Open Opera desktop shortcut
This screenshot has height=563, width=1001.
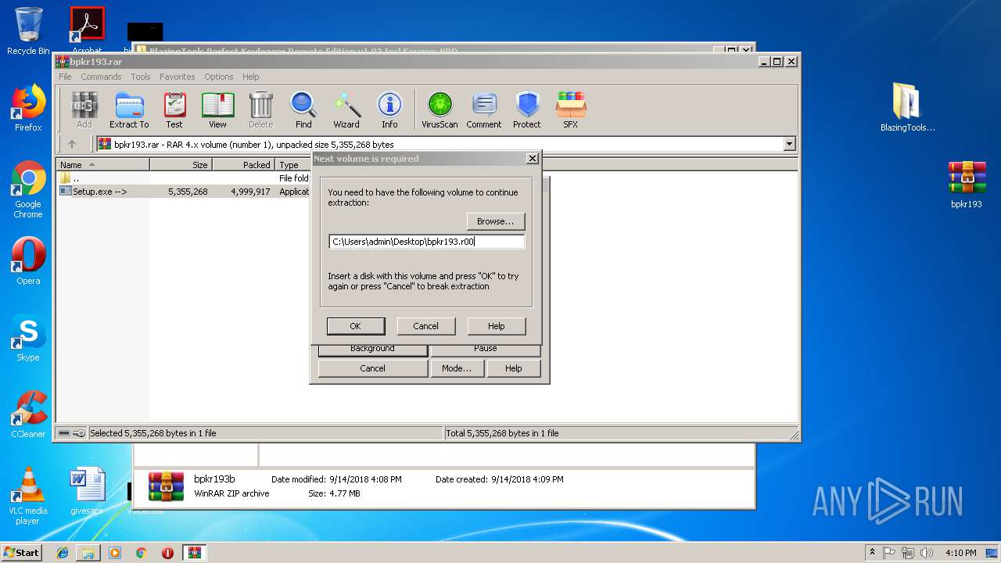point(28,261)
